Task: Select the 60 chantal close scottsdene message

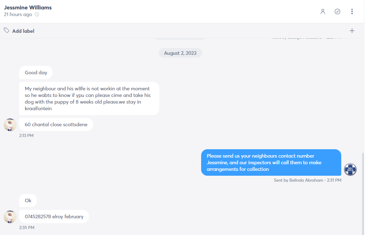Action: 56,124
